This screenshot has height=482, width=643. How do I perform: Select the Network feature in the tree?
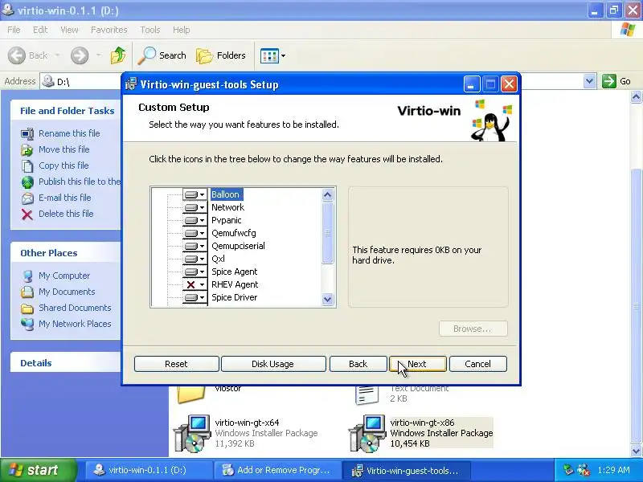tap(227, 207)
